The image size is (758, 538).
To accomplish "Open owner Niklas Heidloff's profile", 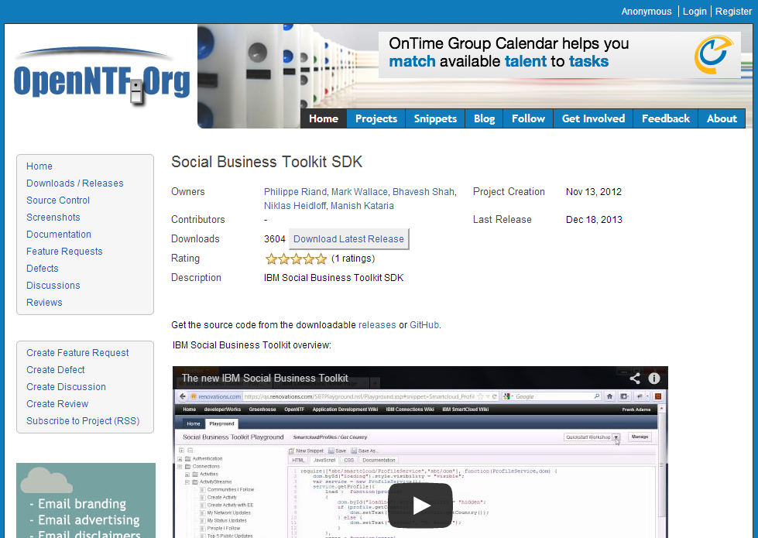I will [x=295, y=206].
